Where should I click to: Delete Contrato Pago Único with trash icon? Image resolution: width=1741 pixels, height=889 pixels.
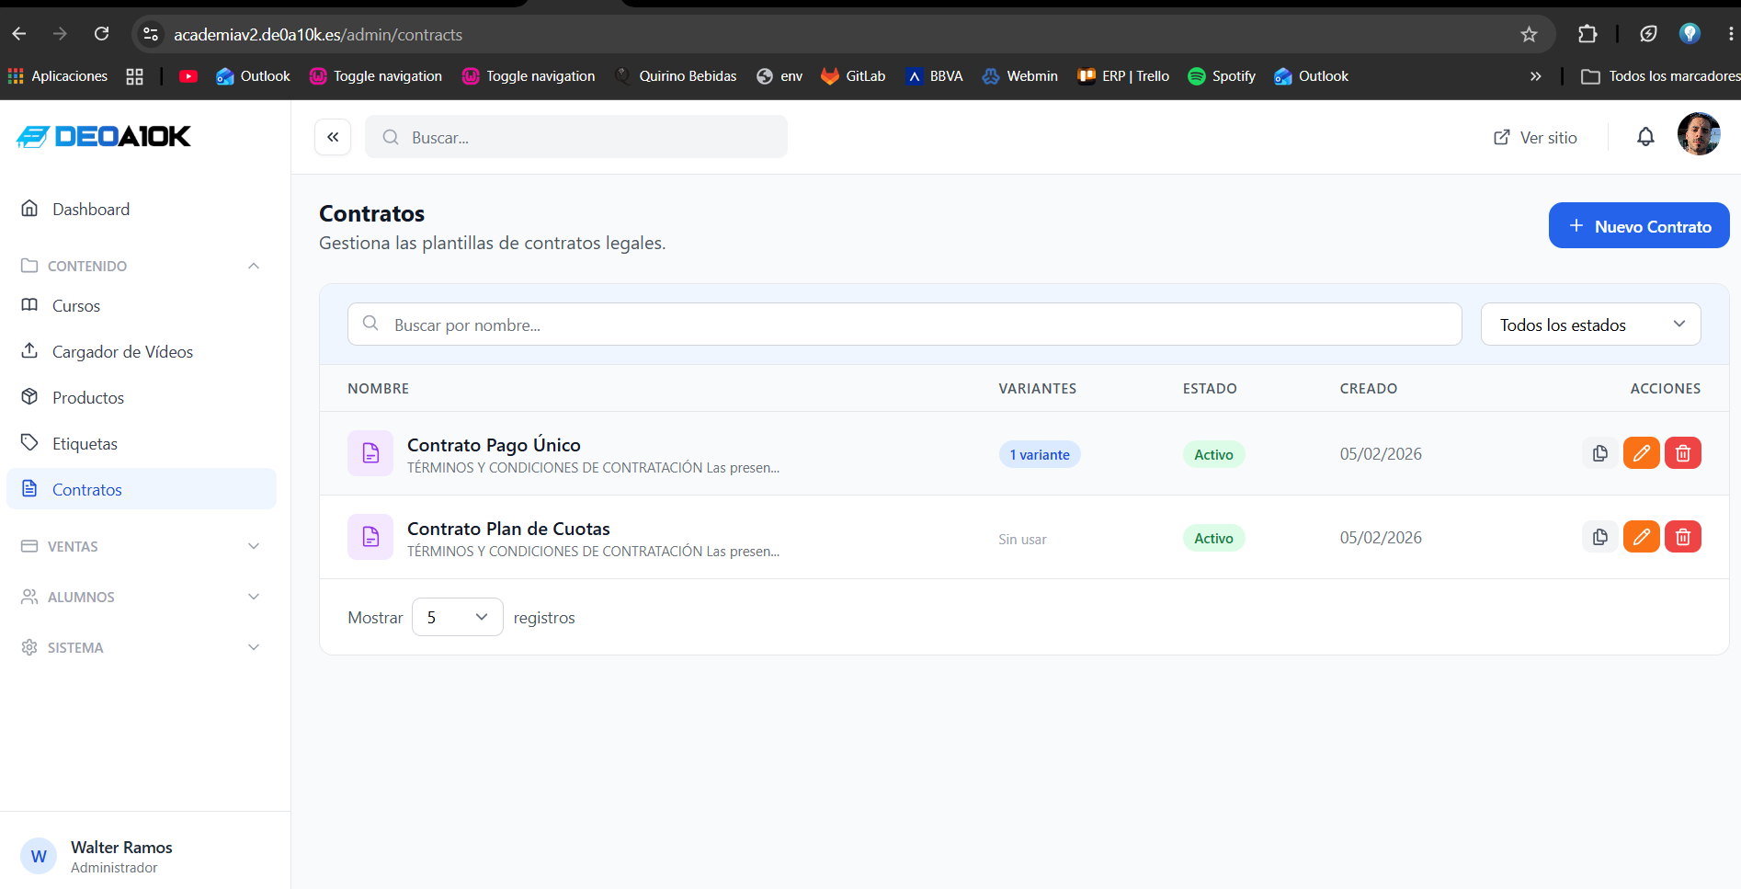1683,453
